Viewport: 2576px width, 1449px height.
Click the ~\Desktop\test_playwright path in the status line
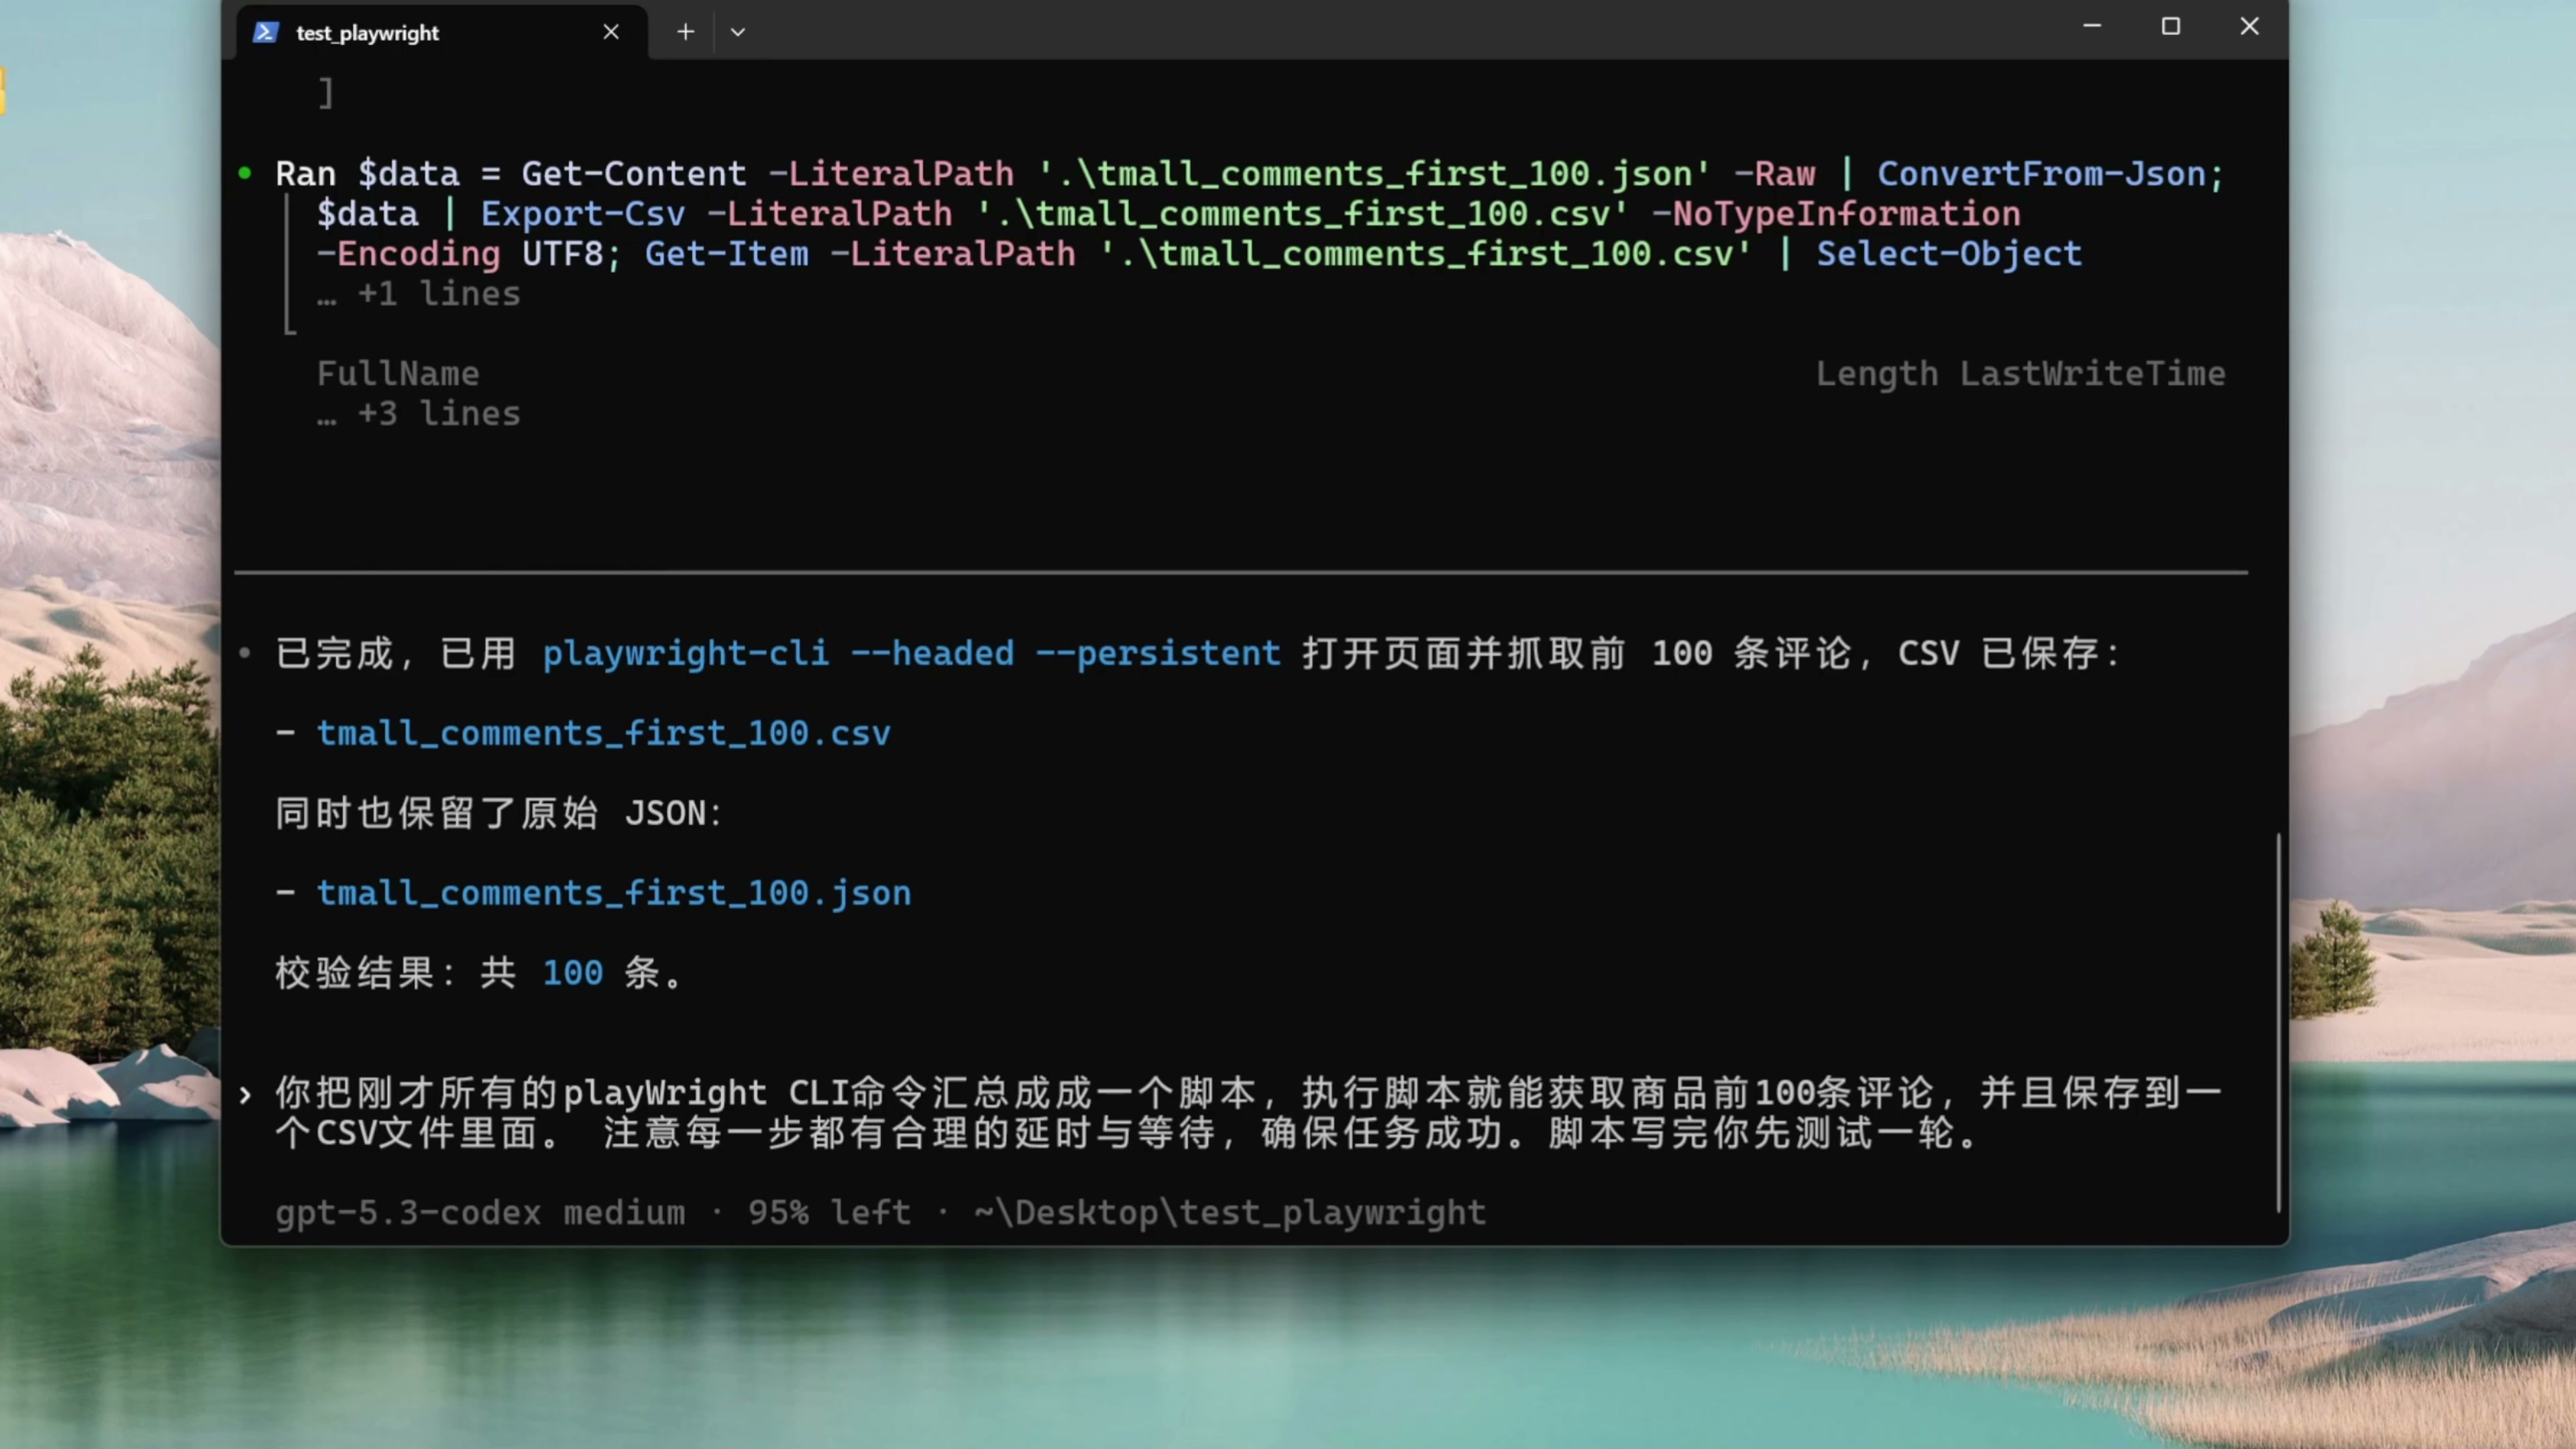coord(1230,1213)
